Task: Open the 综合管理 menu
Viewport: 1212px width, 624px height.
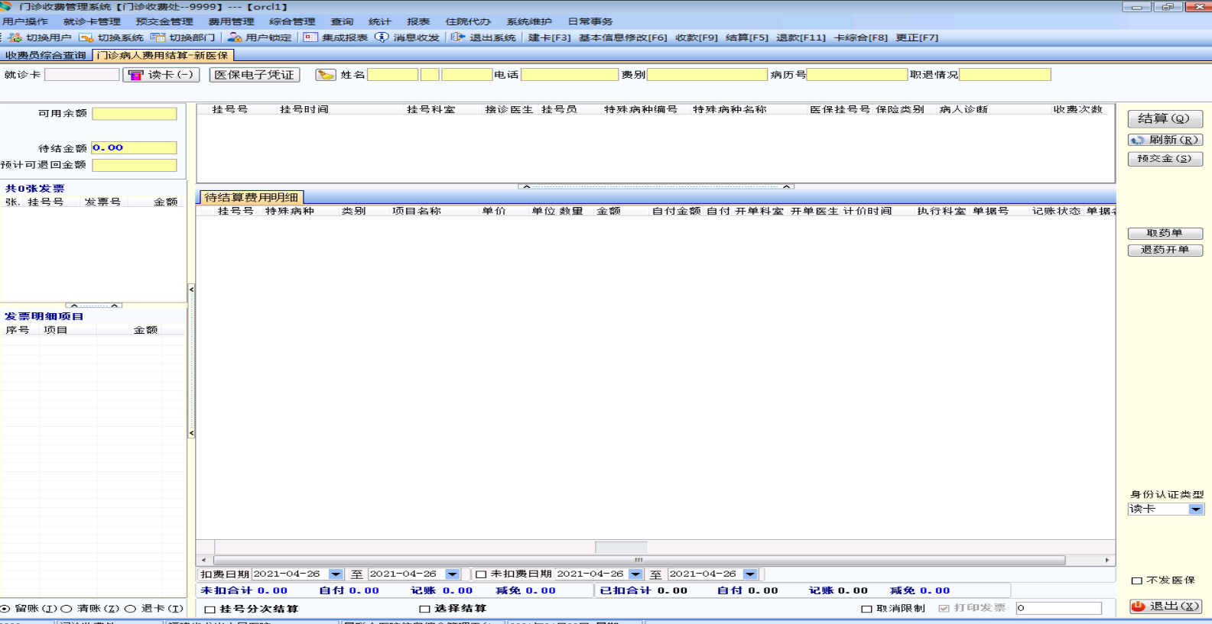Action: tap(292, 22)
